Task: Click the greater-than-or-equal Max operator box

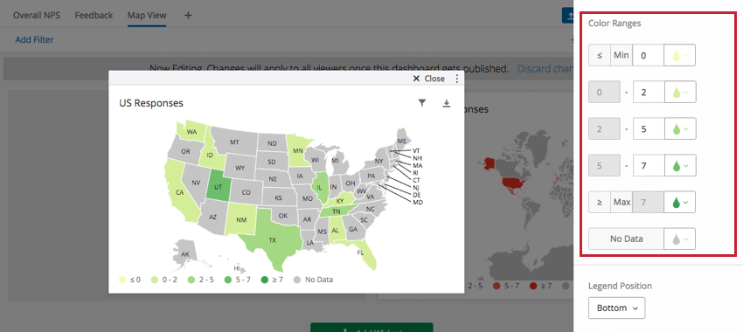Action: pyautogui.click(x=600, y=202)
